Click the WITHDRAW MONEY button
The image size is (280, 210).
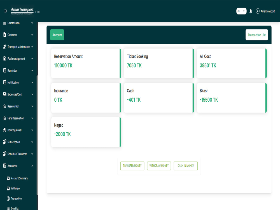tap(159, 166)
